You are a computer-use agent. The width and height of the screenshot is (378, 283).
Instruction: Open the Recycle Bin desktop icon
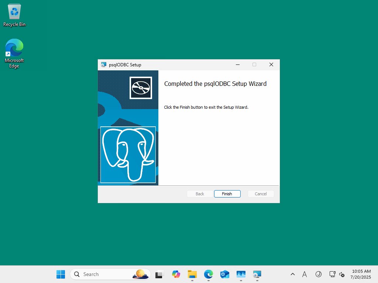tap(14, 15)
